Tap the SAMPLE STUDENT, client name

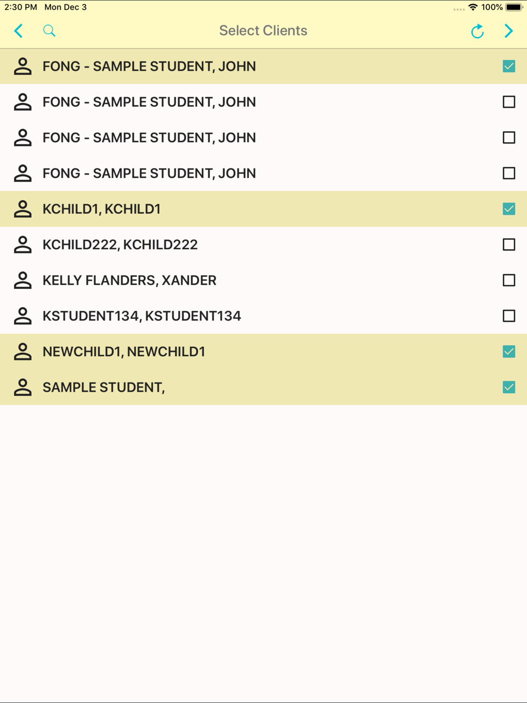[104, 387]
